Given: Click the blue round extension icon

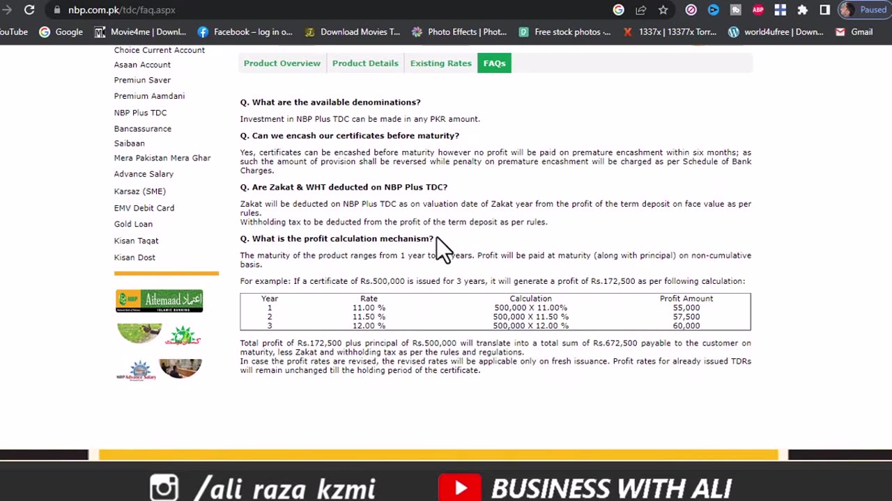Looking at the screenshot, I should (x=713, y=10).
